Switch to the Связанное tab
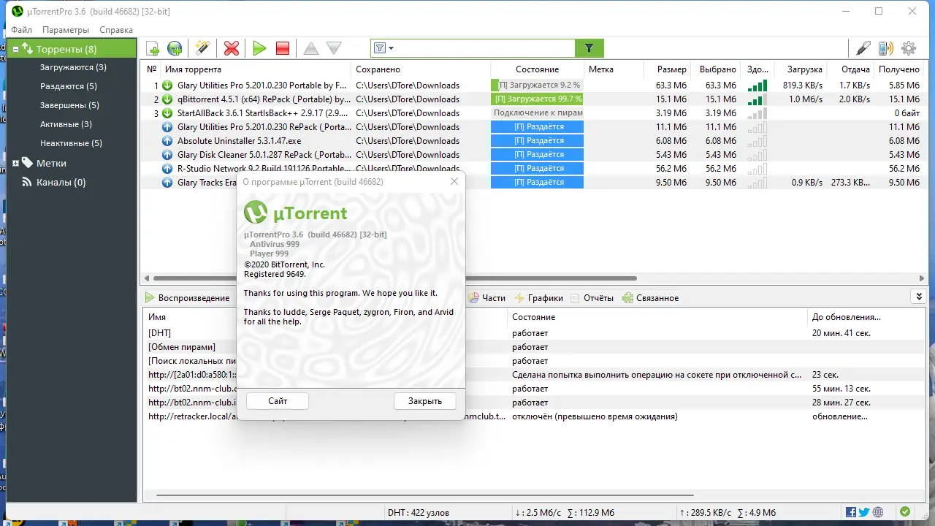 (651, 298)
